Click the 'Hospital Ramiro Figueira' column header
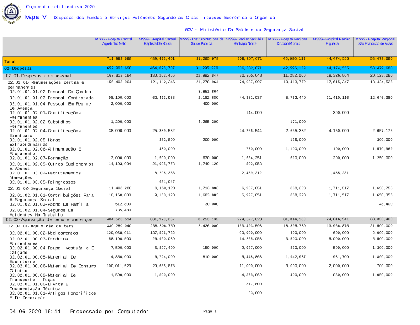The image size is (420, 325). [x=332, y=41]
